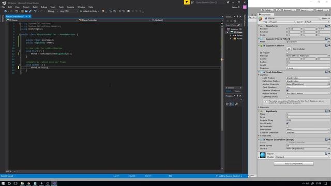Click Add to Source Control in status bar
The height and width of the screenshot is (186, 331).
tap(229, 176)
